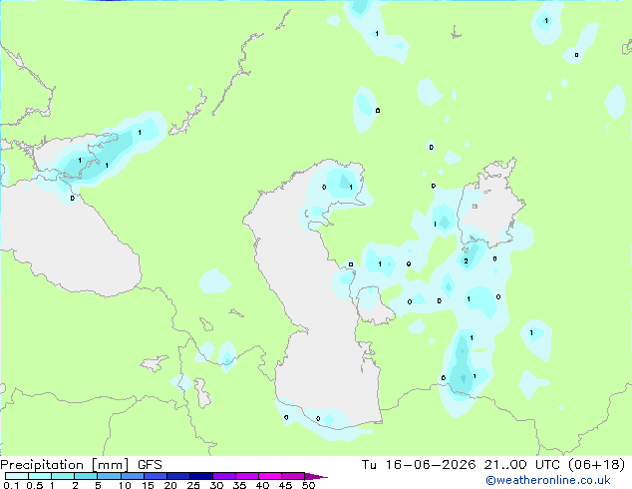
Task: Click the '0.1' legend scale label
Action: coord(11,485)
